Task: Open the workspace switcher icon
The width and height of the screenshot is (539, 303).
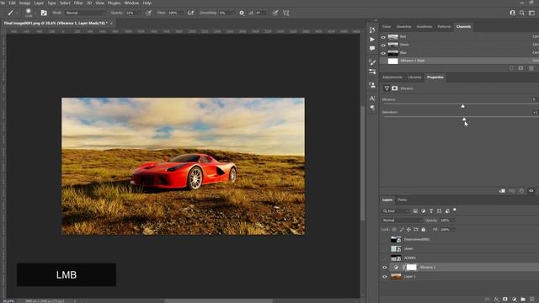Action: (x=531, y=13)
